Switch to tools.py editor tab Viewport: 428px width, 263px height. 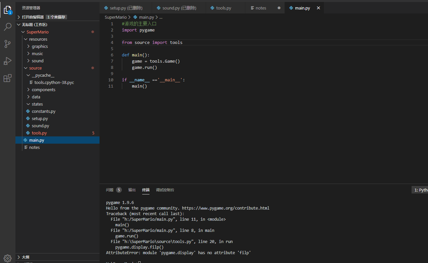pyautogui.click(x=225, y=8)
